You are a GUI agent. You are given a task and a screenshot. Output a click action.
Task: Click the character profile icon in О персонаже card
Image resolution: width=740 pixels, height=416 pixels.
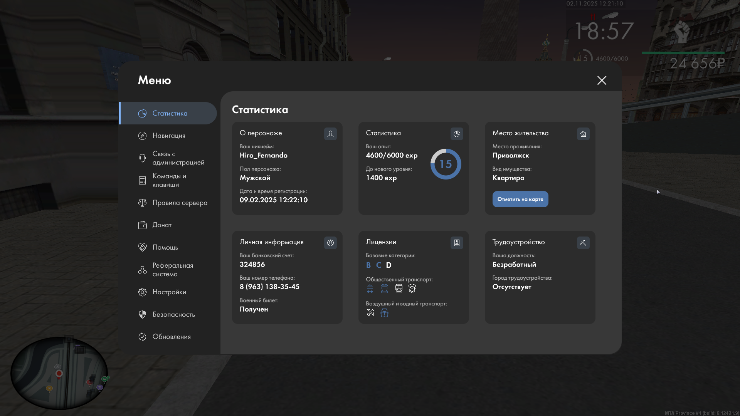330,134
